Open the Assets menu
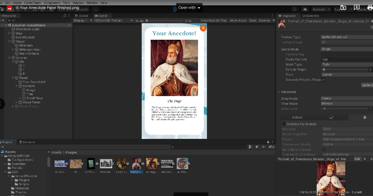The width and height of the screenshot is (373, 196). click(17, 3)
